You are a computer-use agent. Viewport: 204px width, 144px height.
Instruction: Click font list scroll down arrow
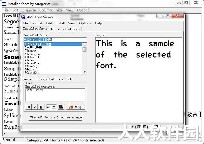click(x=85, y=72)
